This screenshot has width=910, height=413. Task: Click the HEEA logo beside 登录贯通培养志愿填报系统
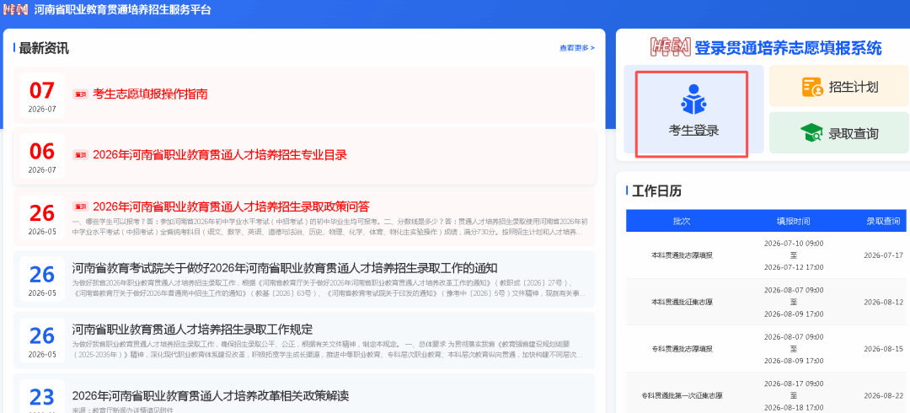tap(671, 47)
